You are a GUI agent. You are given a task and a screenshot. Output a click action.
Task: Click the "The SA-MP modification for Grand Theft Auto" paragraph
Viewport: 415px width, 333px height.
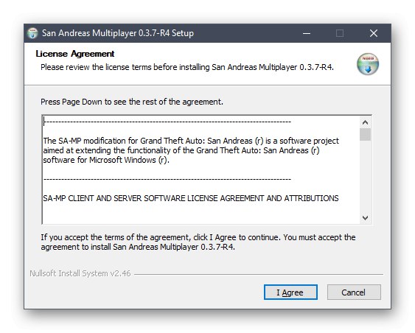click(x=191, y=150)
